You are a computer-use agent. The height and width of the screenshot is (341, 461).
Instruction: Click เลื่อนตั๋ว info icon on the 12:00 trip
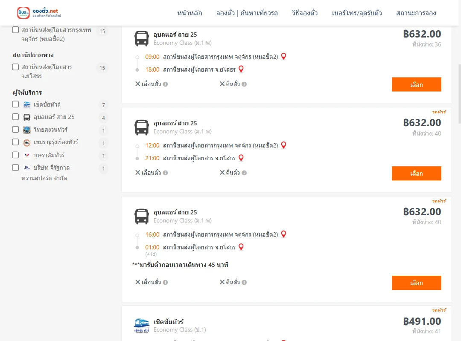coord(166,173)
